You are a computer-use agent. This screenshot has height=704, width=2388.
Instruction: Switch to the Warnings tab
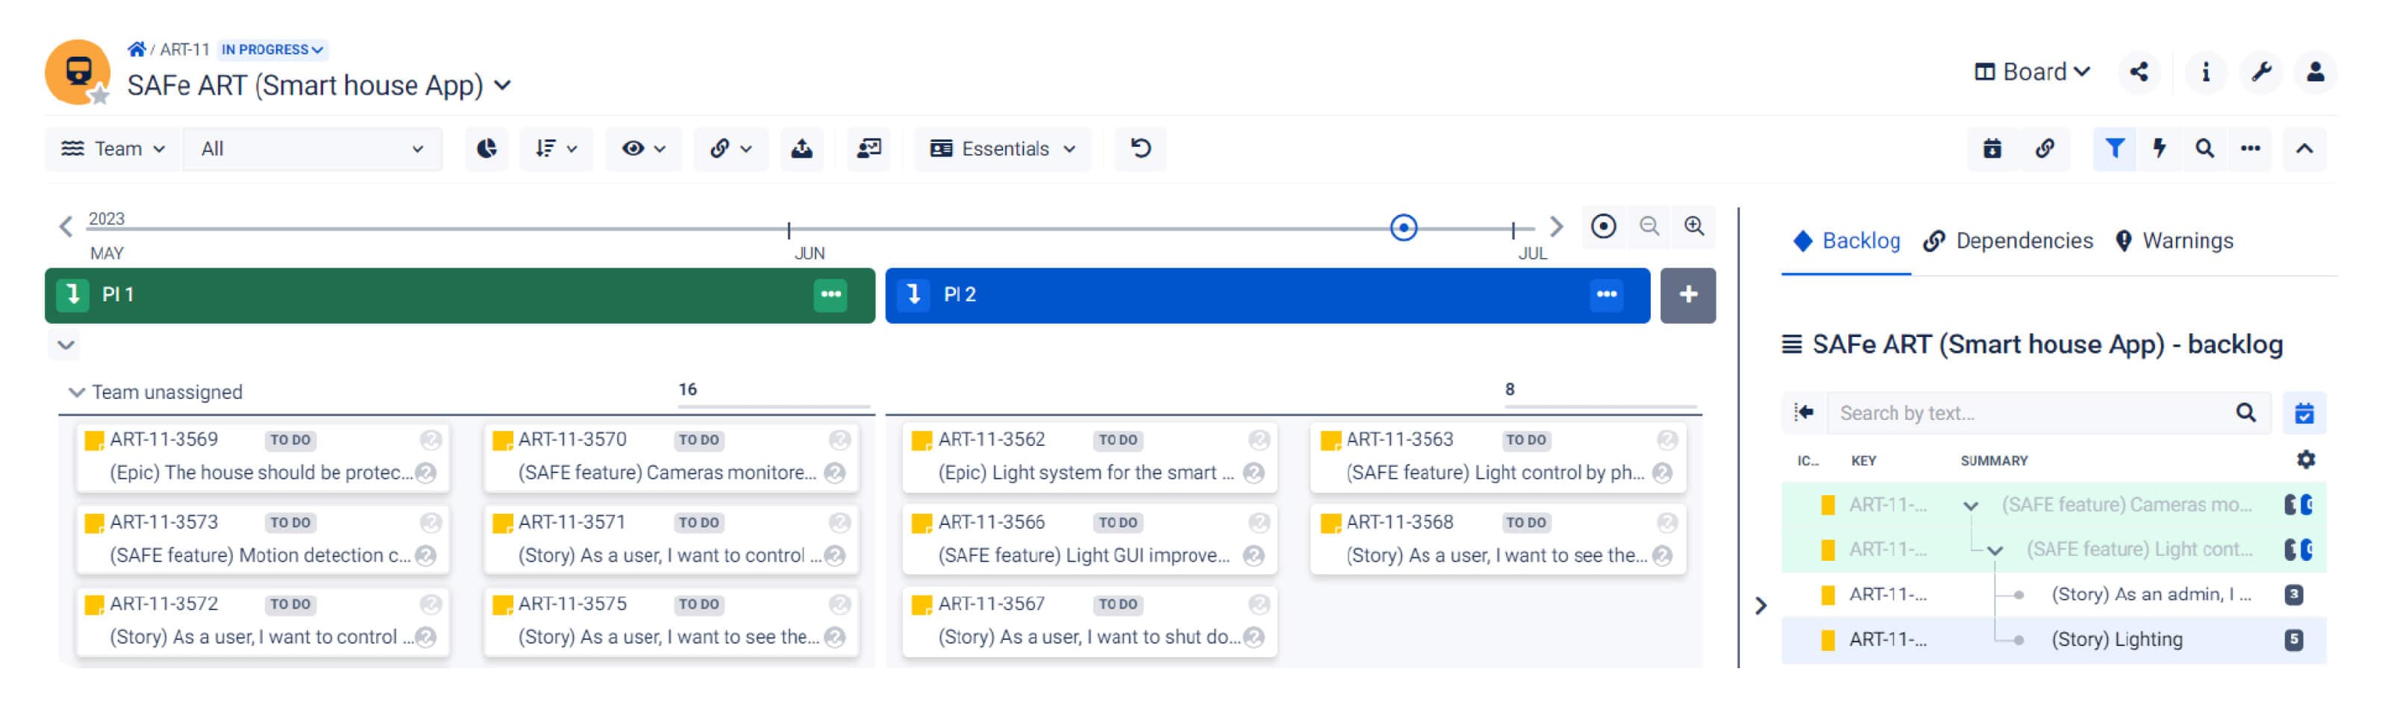point(2175,242)
